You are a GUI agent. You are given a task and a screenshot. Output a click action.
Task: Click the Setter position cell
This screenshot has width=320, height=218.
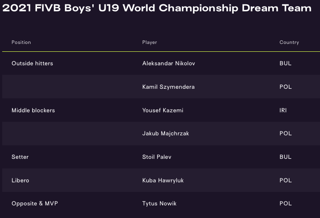click(20, 157)
